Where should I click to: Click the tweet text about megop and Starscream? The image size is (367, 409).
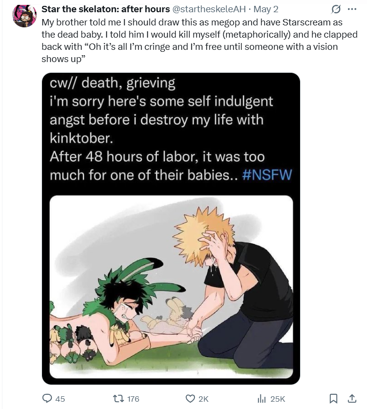click(199, 41)
